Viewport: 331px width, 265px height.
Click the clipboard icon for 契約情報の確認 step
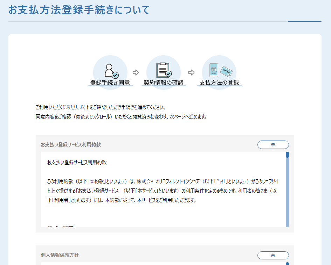coord(164,70)
